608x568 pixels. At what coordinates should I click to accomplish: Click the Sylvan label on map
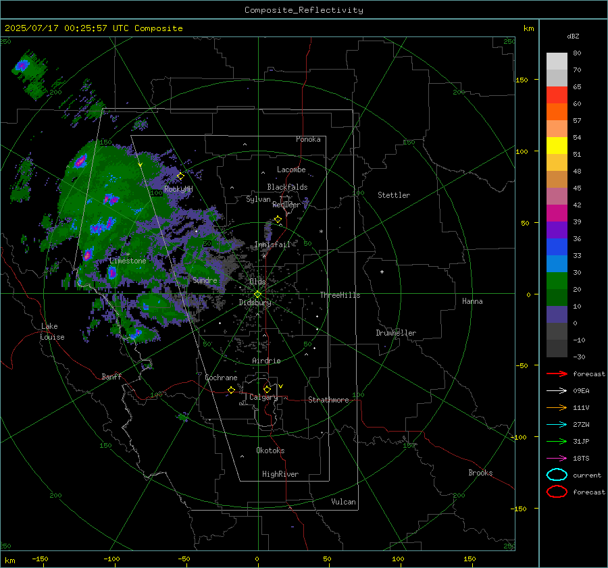(x=258, y=200)
